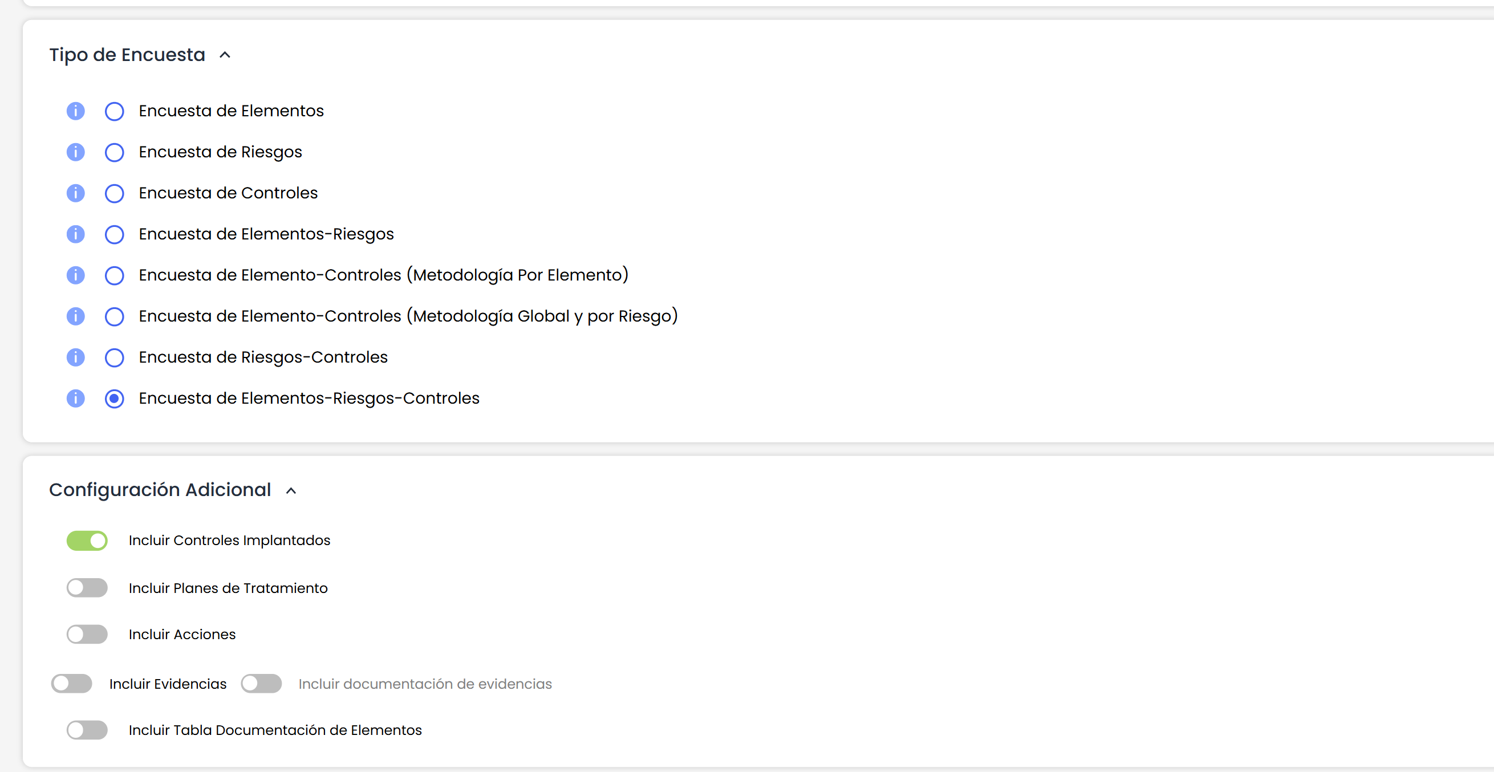The height and width of the screenshot is (772, 1494).
Task: Turn on Incluir Acciones toggle
Action: click(87, 635)
